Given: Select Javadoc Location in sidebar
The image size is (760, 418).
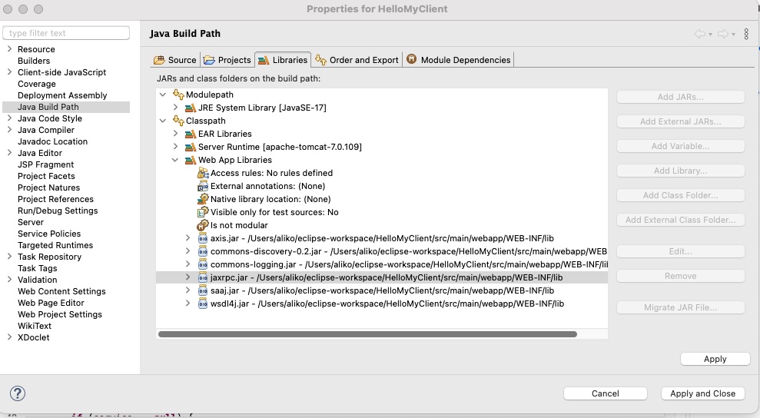Looking at the screenshot, I should (x=52, y=141).
